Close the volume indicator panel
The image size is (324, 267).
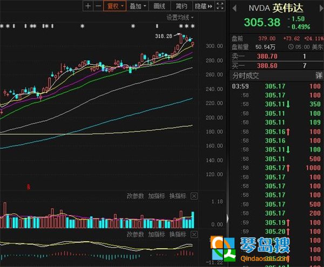coord(194,196)
